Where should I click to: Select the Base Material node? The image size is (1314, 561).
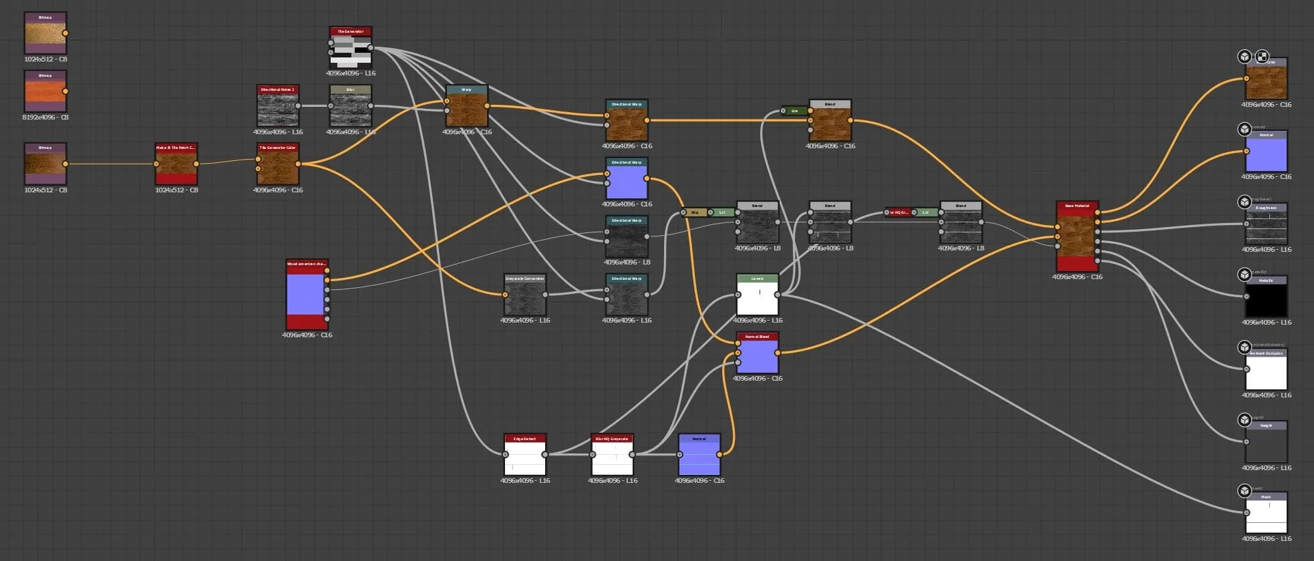tap(1078, 236)
